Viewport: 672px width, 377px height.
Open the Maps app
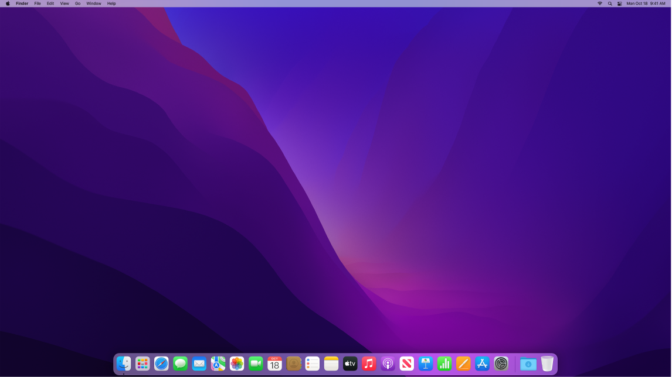[218, 364]
